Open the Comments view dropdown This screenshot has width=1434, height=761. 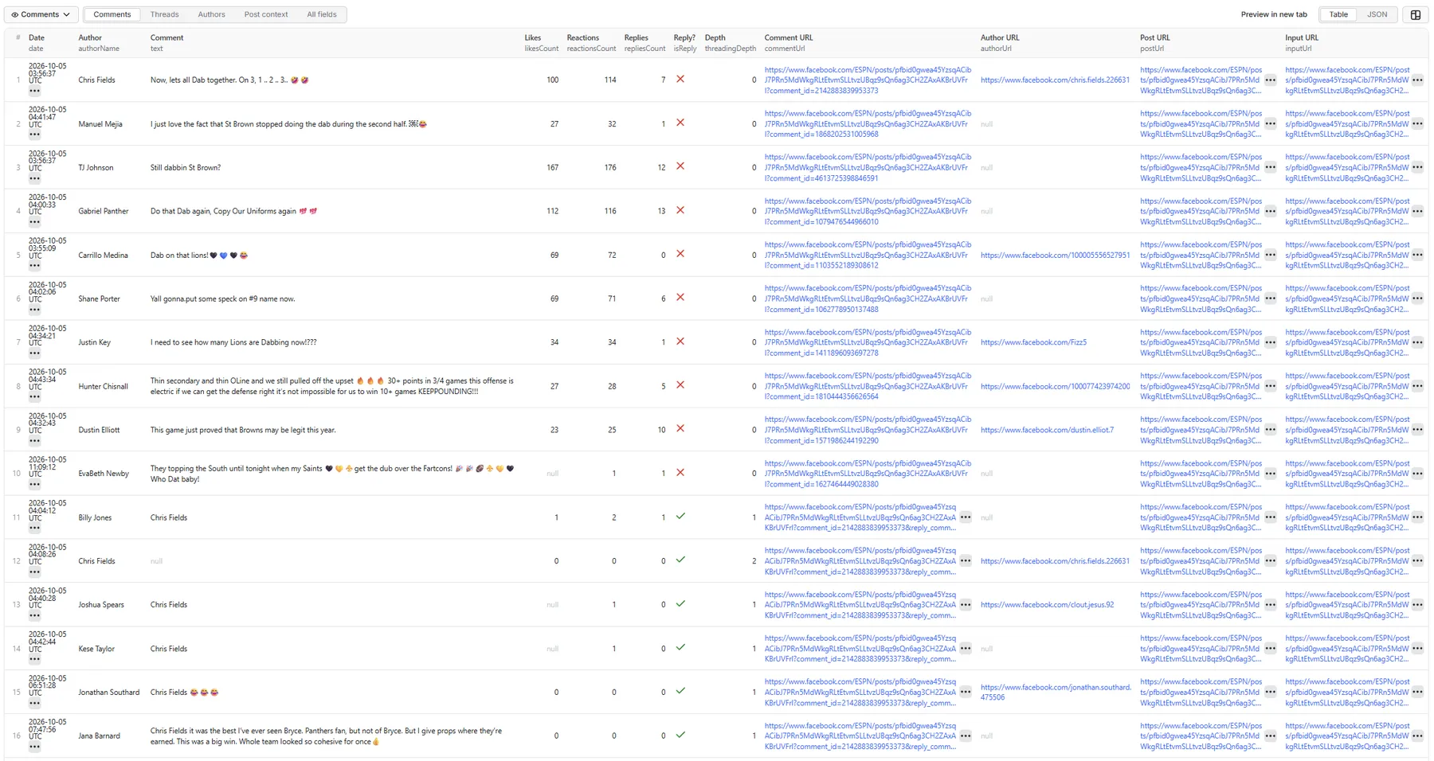click(41, 14)
